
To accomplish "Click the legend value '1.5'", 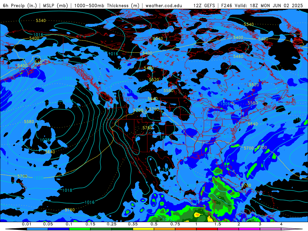I will pos(218,224).
